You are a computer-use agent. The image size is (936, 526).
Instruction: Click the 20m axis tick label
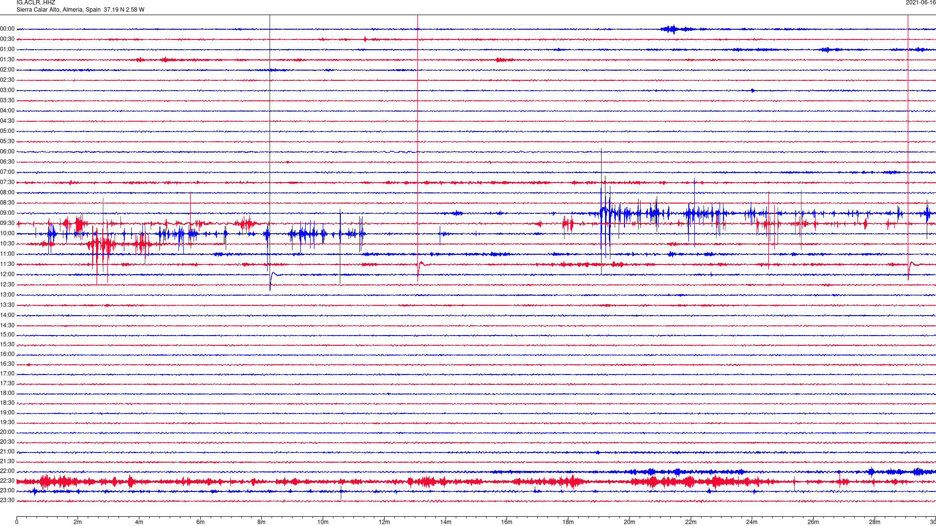point(629,522)
